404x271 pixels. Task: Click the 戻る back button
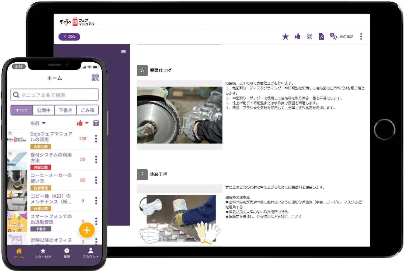(69, 36)
